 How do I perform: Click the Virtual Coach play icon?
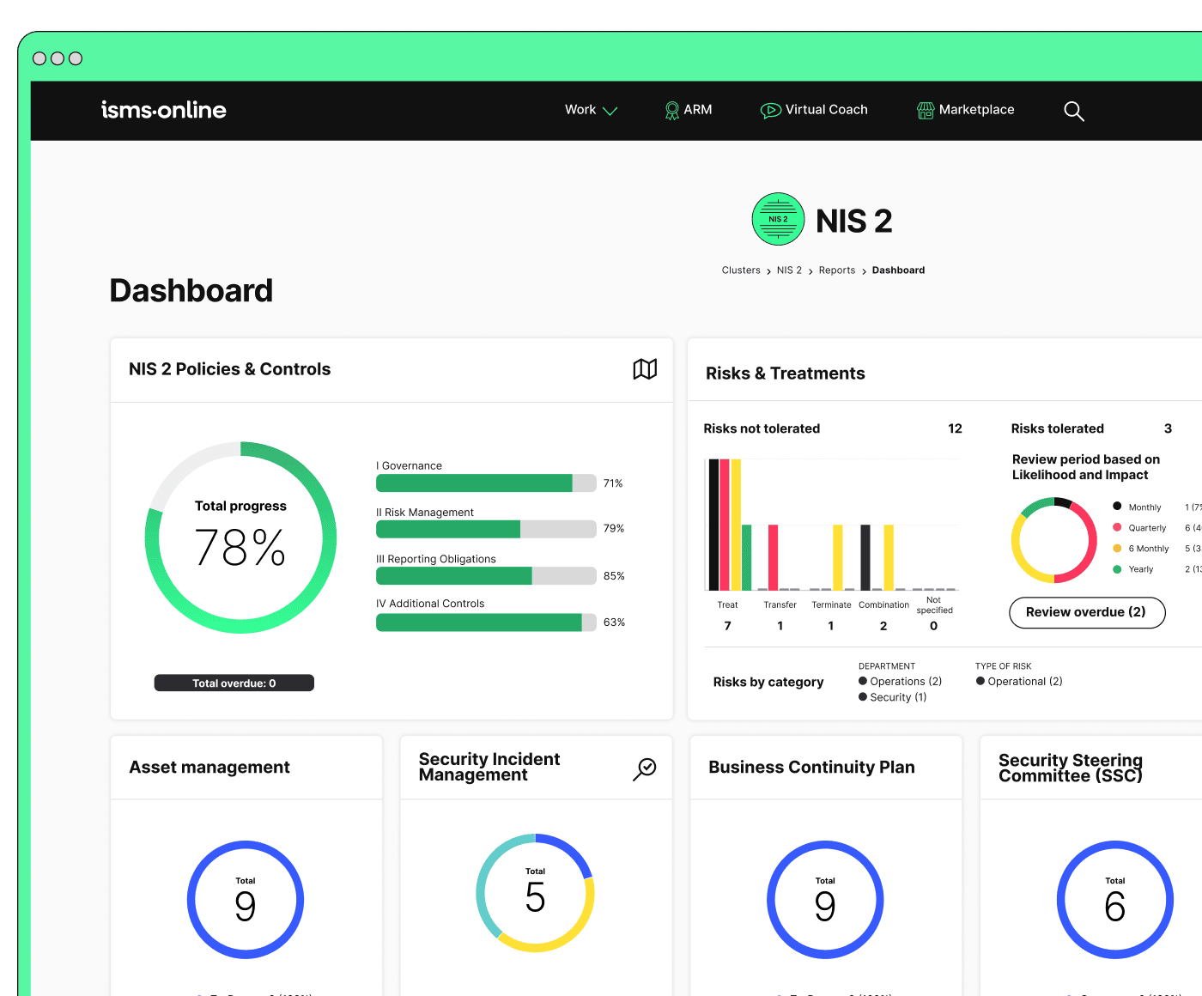[x=770, y=111]
